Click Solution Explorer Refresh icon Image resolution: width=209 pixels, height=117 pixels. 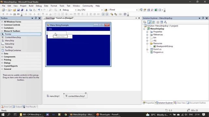(x=153, y=22)
